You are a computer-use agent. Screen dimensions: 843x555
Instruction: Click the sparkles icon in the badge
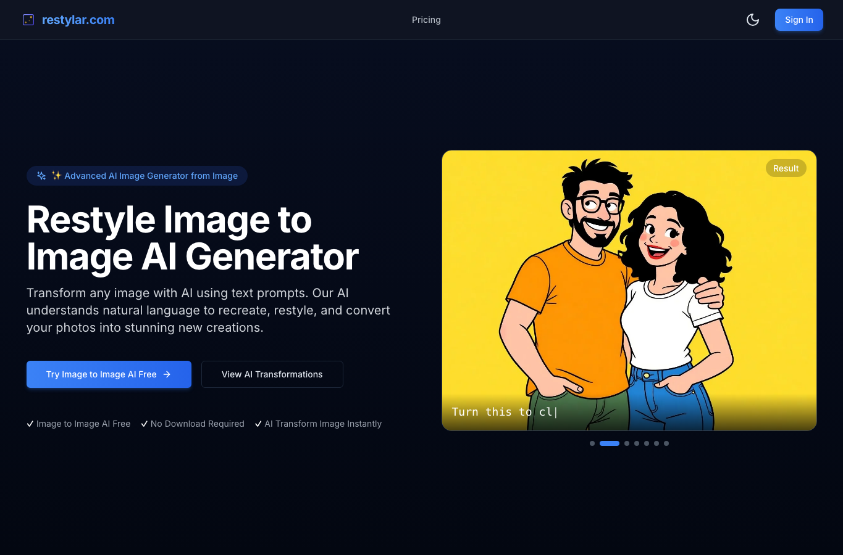coord(41,176)
